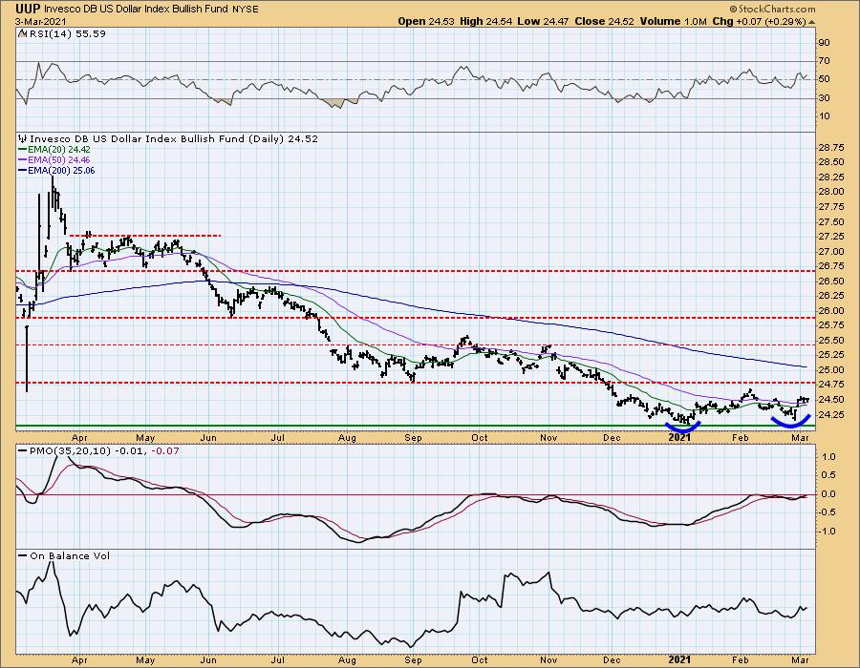Click the StockCharts.com copyright label
Screen dimensions: 860x668
(x=772, y=9)
